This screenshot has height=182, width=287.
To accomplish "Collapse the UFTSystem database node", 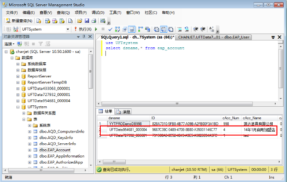I will click(x=18, y=107).
